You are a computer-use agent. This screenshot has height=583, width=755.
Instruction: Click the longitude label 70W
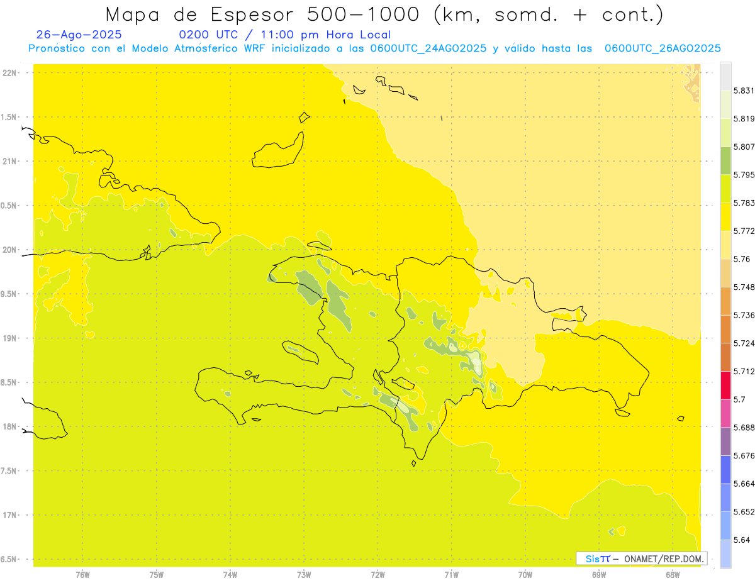click(x=525, y=575)
